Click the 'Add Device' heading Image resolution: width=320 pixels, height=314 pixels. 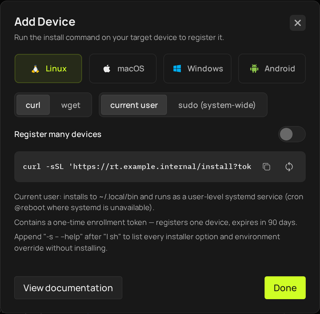pyautogui.click(x=45, y=22)
